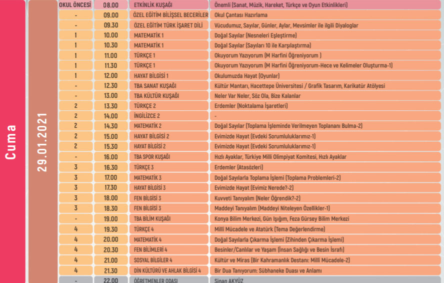Screen dimensions: 444x283
Task: Select 'DİN KÜLTÜRÜ VE AHLAK BİLGİSİ 4' cell
Action: [169, 271]
